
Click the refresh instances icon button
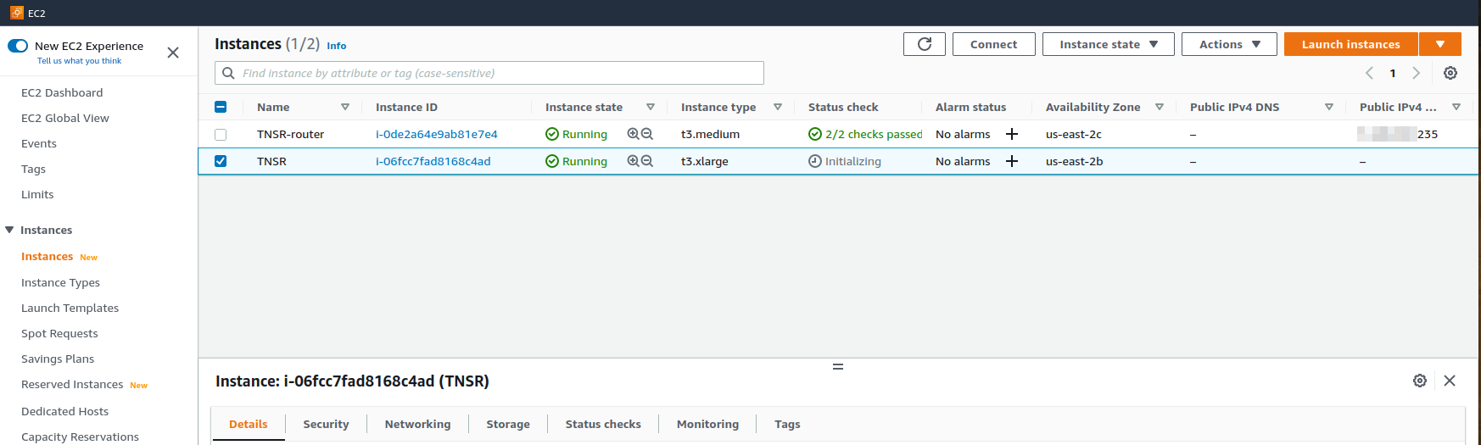(x=924, y=44)
